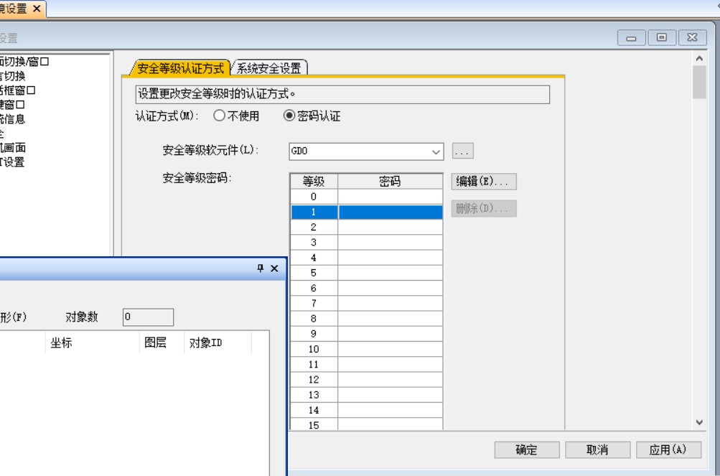The height and width of the screenshot is (476, 720).
Task: Select the 不使用 authentication option
Action: (x=220, y=116)
